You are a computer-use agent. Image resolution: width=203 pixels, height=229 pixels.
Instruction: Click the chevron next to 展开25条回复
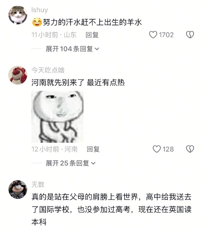click(93, 163)
